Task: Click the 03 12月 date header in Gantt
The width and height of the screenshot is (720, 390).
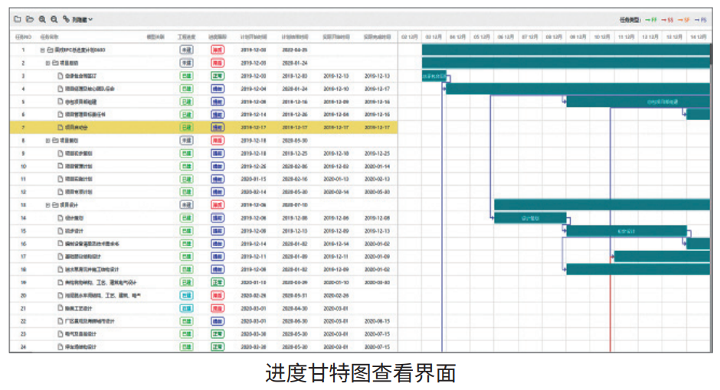Action: click(x=434, y=37)
